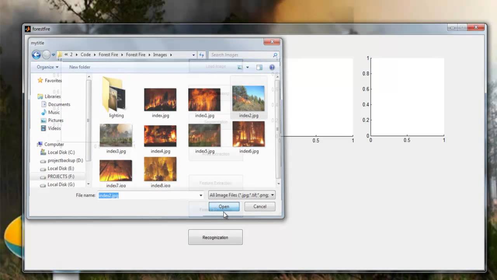
Task: Open recent locations dropdown beside the Forward arrow
Action: pyautogui.click(x=54, y=55)
